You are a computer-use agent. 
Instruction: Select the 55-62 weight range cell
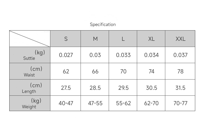coord(123,103)
